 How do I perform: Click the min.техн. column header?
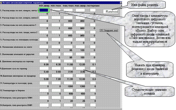56,6
